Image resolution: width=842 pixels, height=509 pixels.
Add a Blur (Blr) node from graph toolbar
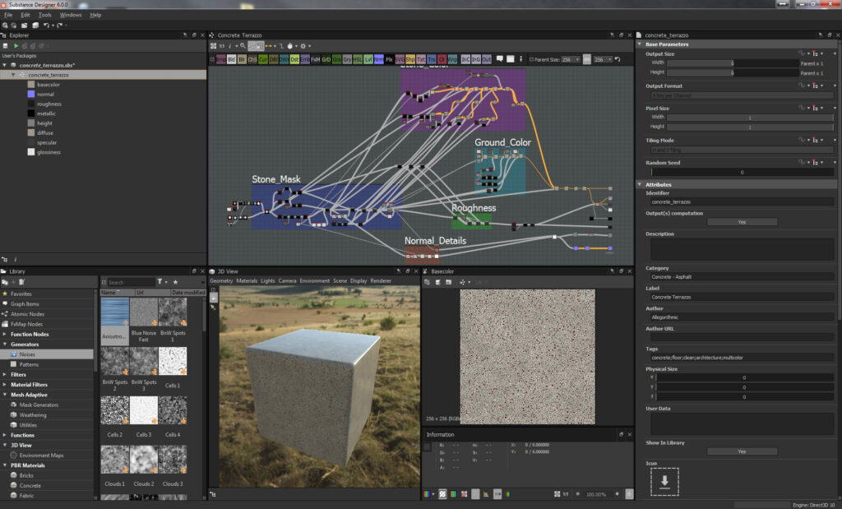(243, 59)
